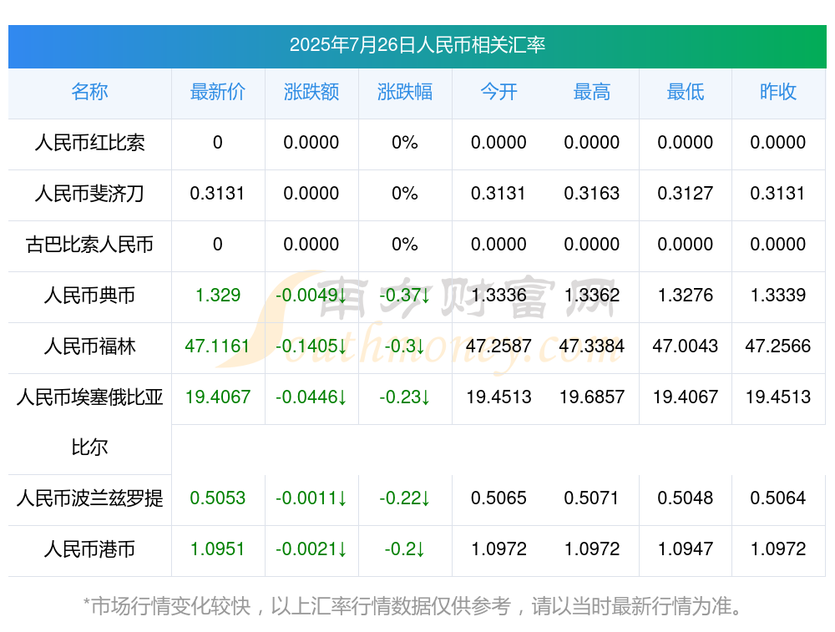Viewport: 835px width, 632px height.
Task: Select the 涨跌额 column header
Action: pyautogui.click(x=311, y=92)
